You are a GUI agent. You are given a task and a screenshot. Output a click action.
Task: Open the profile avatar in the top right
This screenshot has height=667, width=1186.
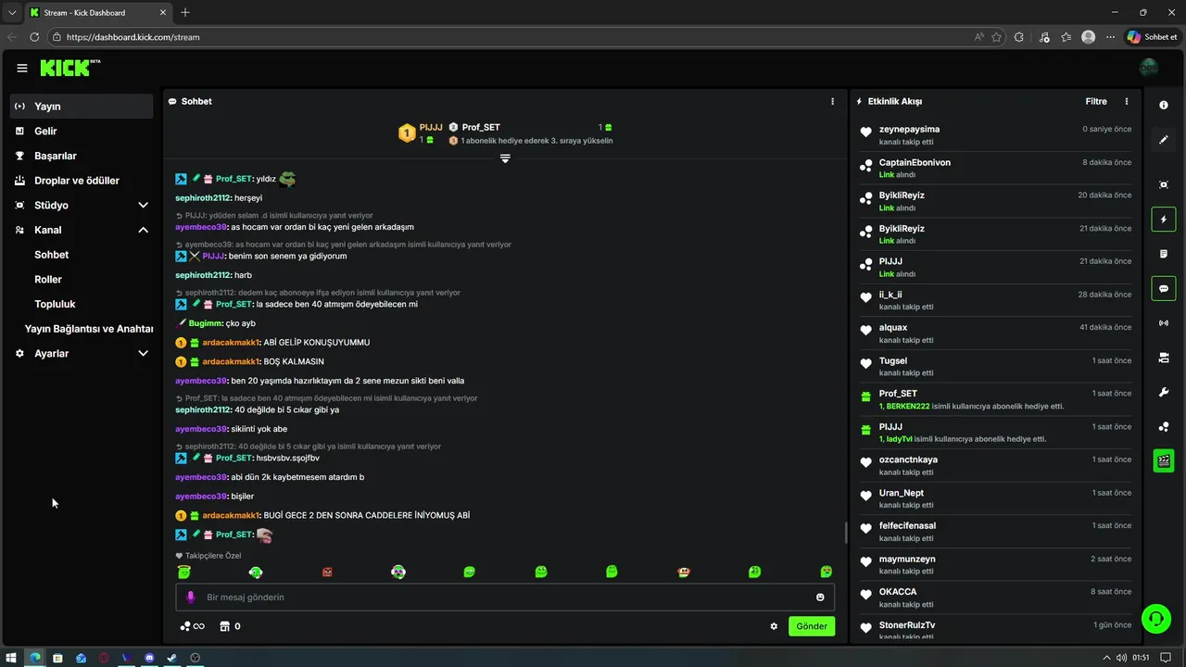1149,67
